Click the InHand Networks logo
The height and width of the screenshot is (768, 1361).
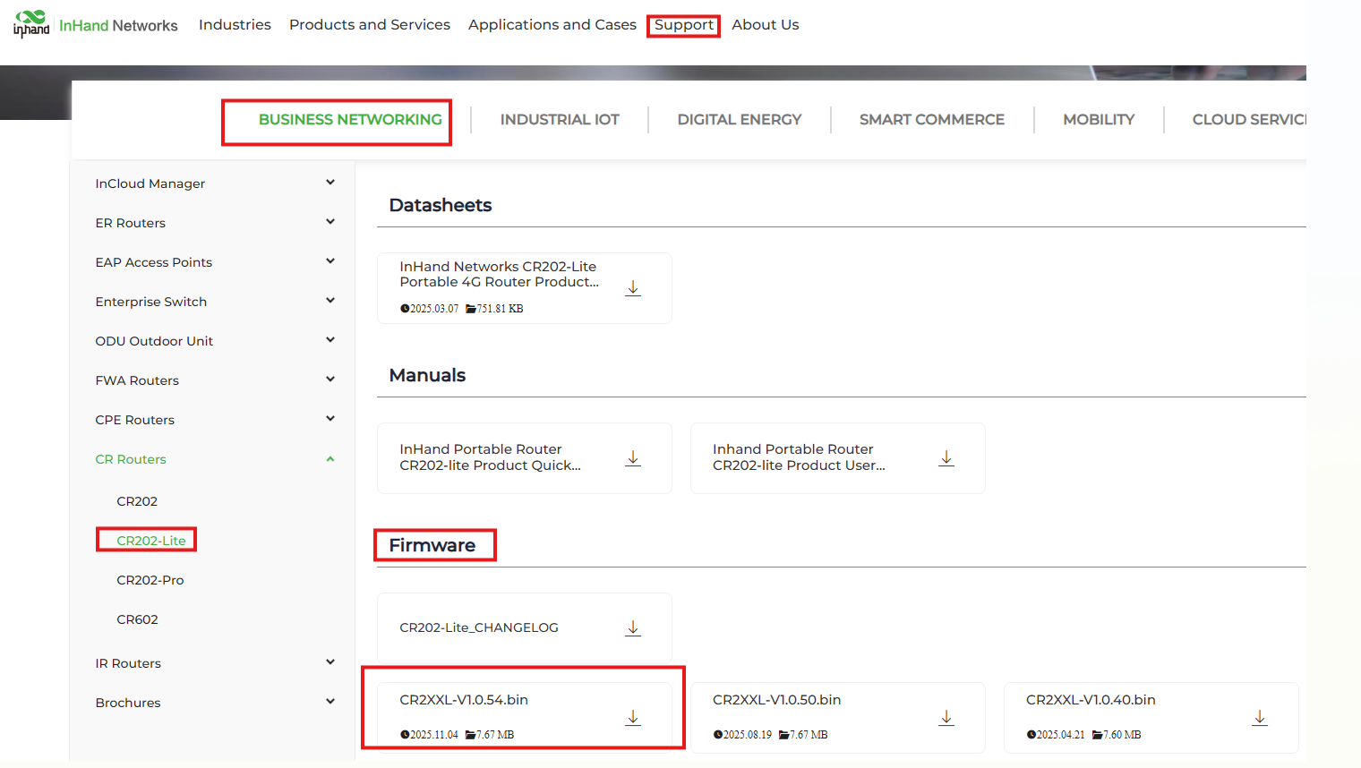32,23
